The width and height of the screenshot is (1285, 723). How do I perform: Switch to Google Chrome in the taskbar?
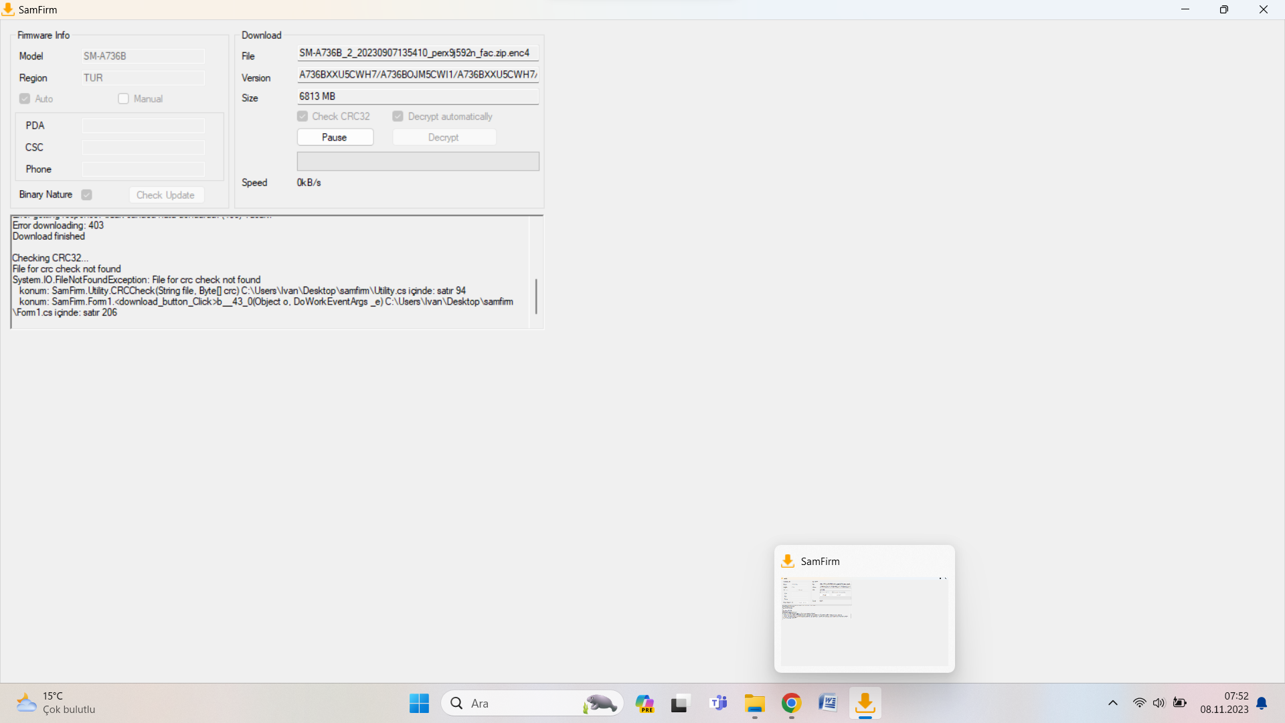point(792,703)
